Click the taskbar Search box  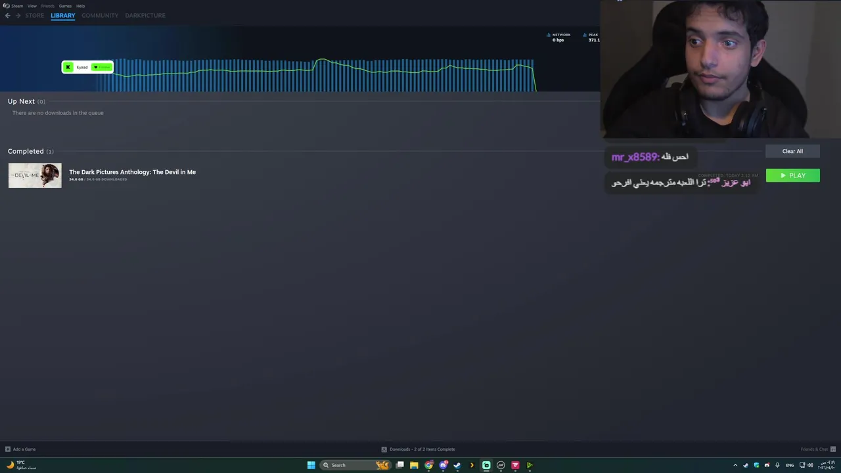tap(355, 465)
